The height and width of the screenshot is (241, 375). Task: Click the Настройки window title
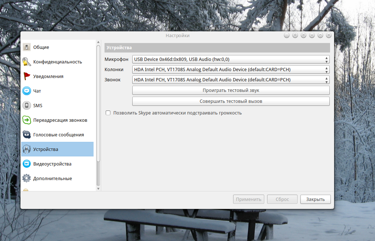click(x=178, y=36)
